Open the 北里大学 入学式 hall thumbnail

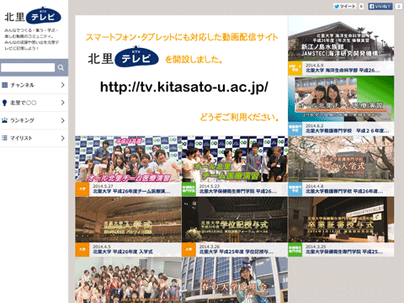click(x=128, y=220)
